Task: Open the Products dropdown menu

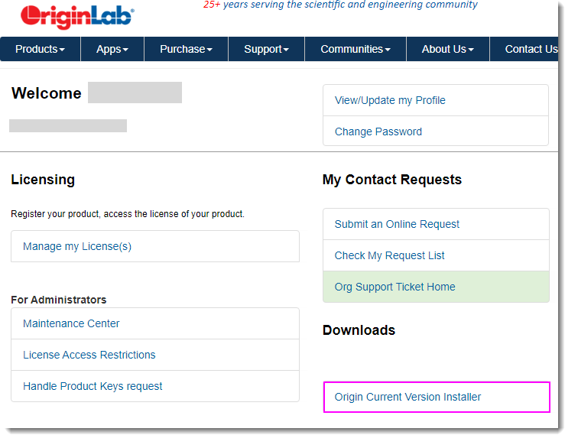Action: [41, 49]
